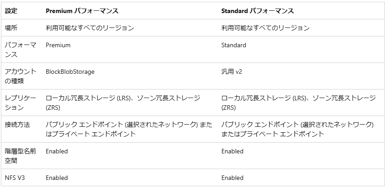The height and width of the screenshot is (188, 386).
Task: Click the Premium performance value cell
Action: [x=58, y=45]
